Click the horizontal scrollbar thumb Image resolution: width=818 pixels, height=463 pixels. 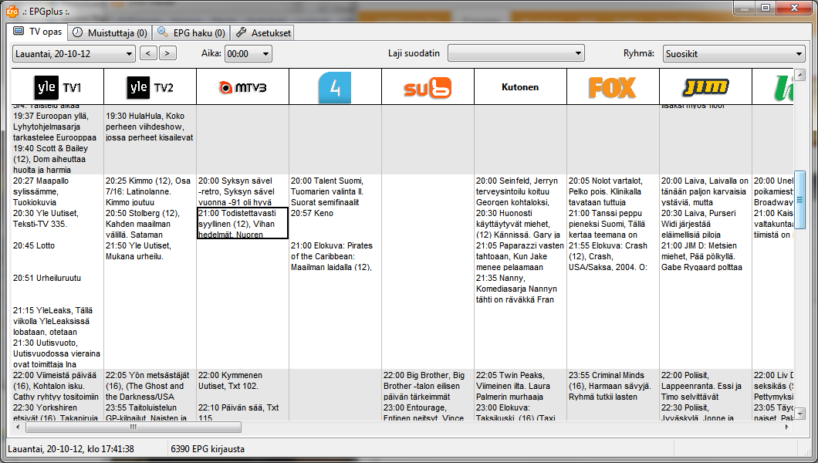(134, 427)
